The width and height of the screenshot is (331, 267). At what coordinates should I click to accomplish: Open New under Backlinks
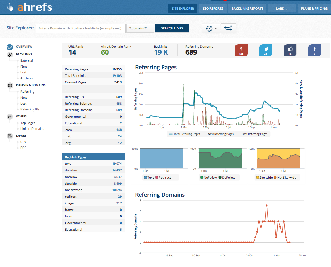click(24, 66)
